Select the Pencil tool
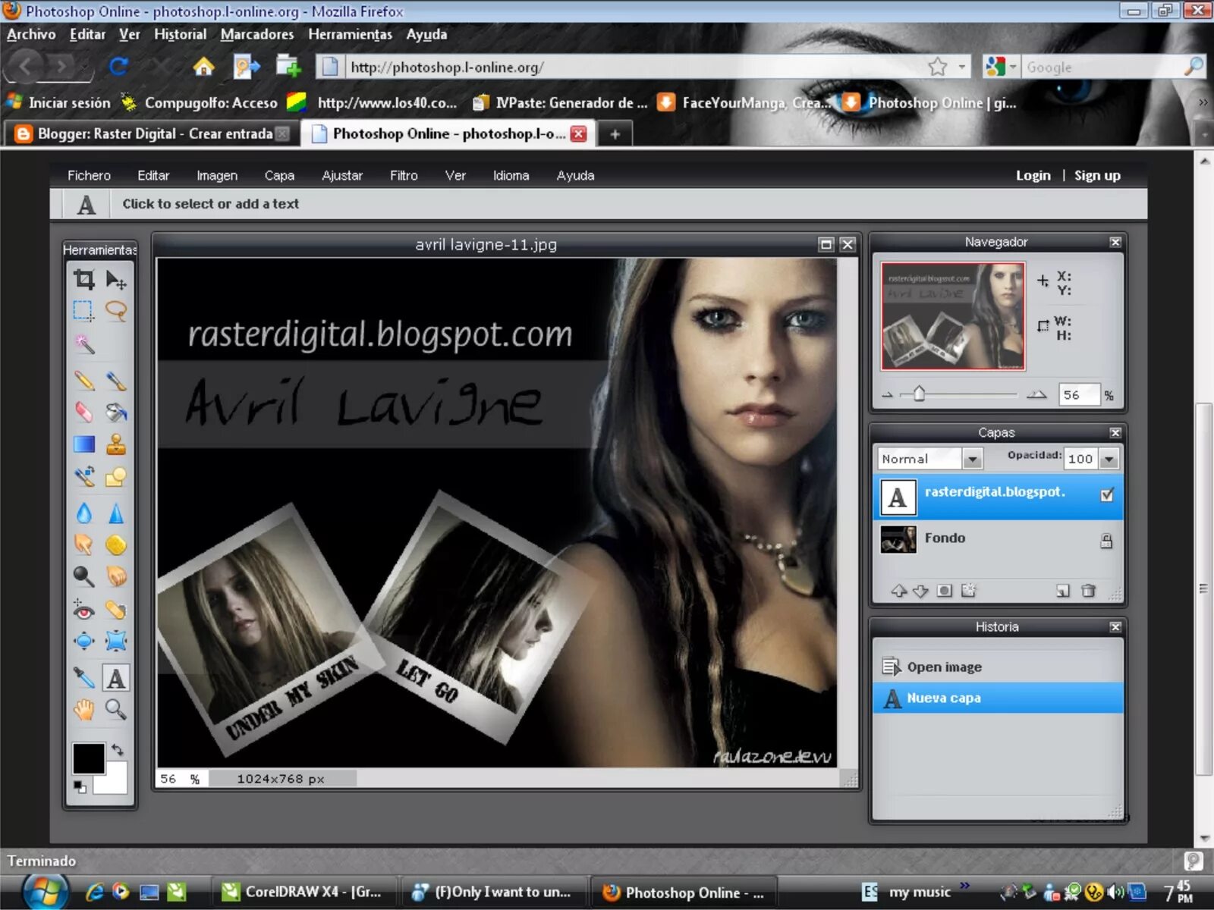 83,381
